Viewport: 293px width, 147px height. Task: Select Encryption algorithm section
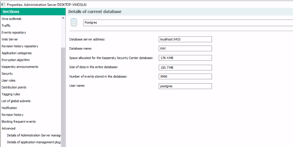click(x=16, y=60)
